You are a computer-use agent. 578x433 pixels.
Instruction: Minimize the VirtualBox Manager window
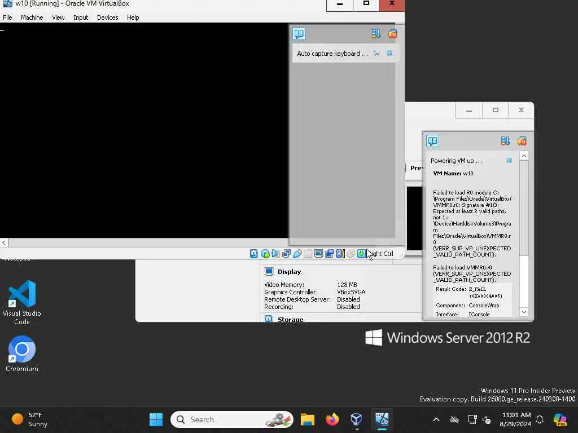[469, 111]
